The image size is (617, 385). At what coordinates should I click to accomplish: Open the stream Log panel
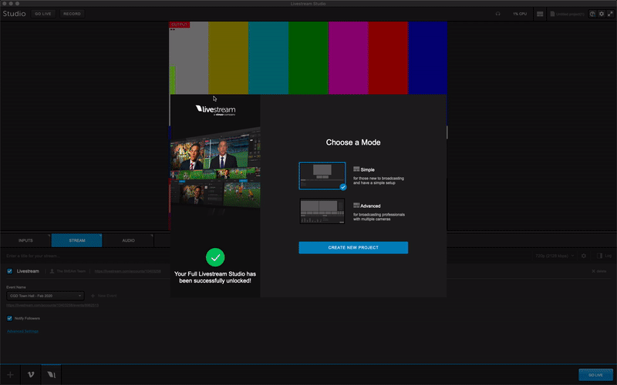pyautogui.click(x=604, y=256)
